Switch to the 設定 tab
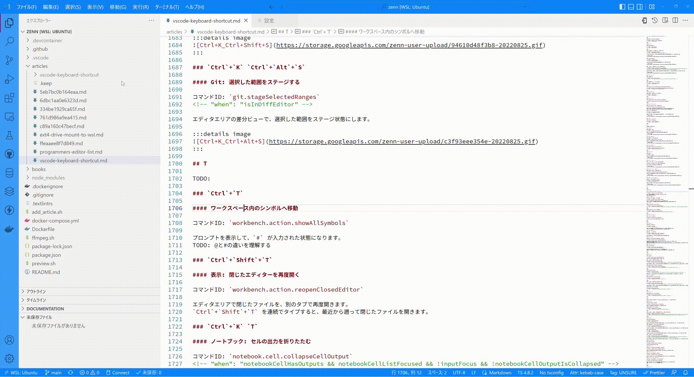The image size is (694, 377). click(x=269, y=21)
